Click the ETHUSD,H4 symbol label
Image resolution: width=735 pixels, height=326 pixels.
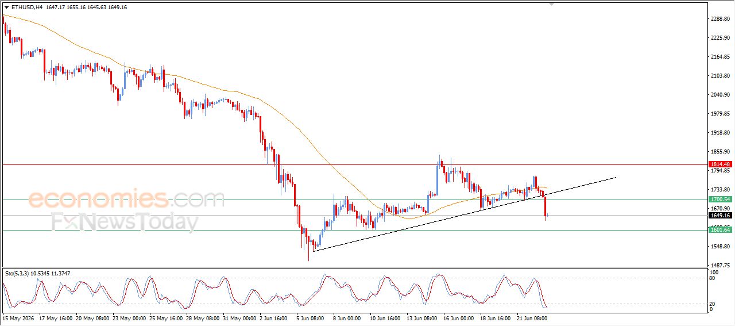point(26,7)
